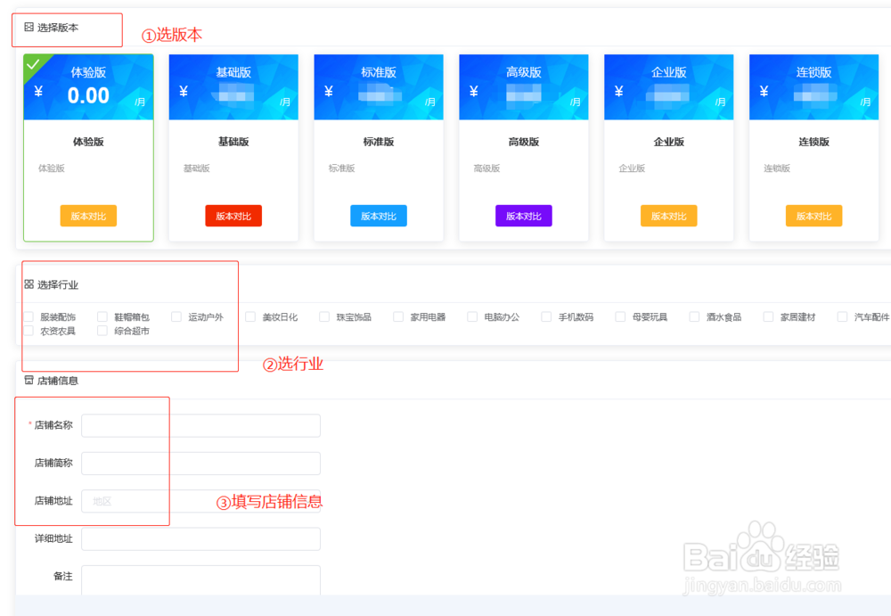Select the 基础版 plan card
Viewport: 891px width, 616px height.
coord(233,148)
